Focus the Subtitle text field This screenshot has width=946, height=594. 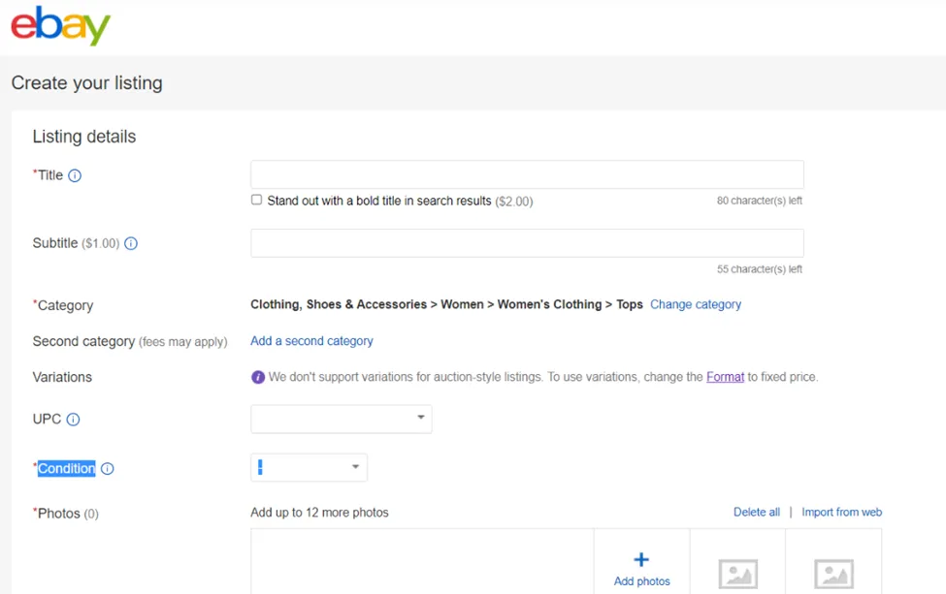[527, 243]
